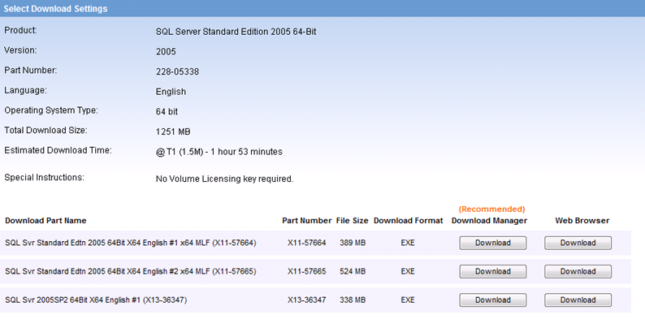The height and width of the screenshot is (319, 645).
Task: Click the 'Operating System Type:' label
Action: [x=51, y=110]
